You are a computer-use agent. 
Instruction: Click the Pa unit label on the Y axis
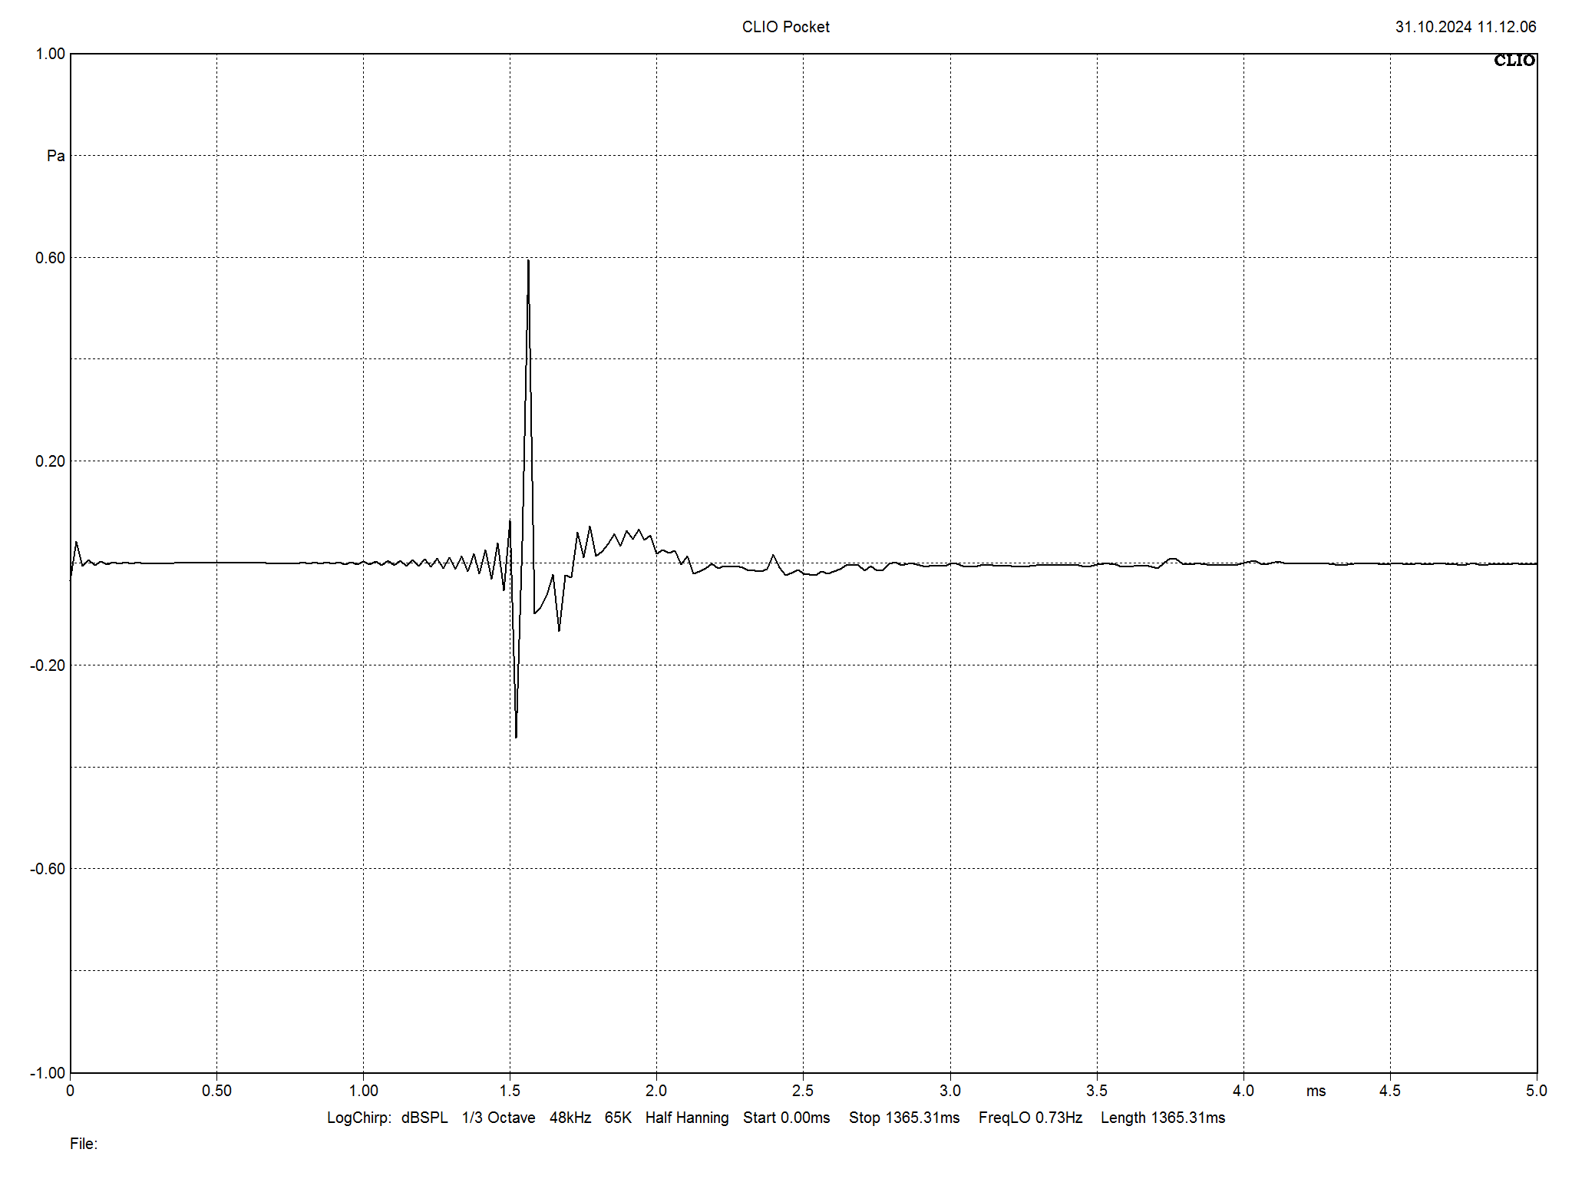click(x=56, y=156)
